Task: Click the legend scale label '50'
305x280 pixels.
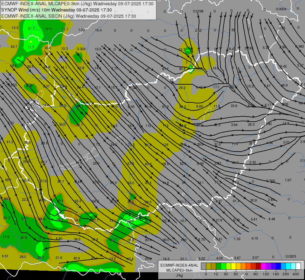Action: point(236,274)
